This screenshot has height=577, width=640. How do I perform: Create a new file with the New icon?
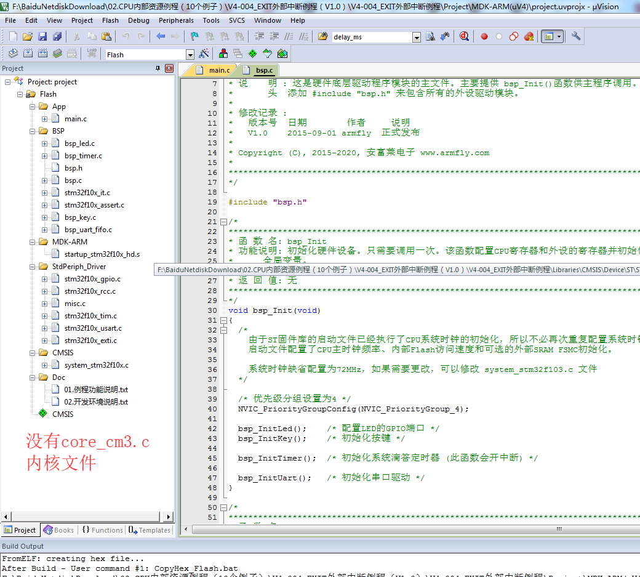[13, 37]
